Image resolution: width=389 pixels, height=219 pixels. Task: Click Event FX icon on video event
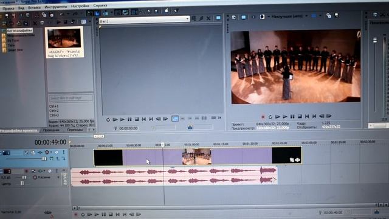tap(298, 160)
